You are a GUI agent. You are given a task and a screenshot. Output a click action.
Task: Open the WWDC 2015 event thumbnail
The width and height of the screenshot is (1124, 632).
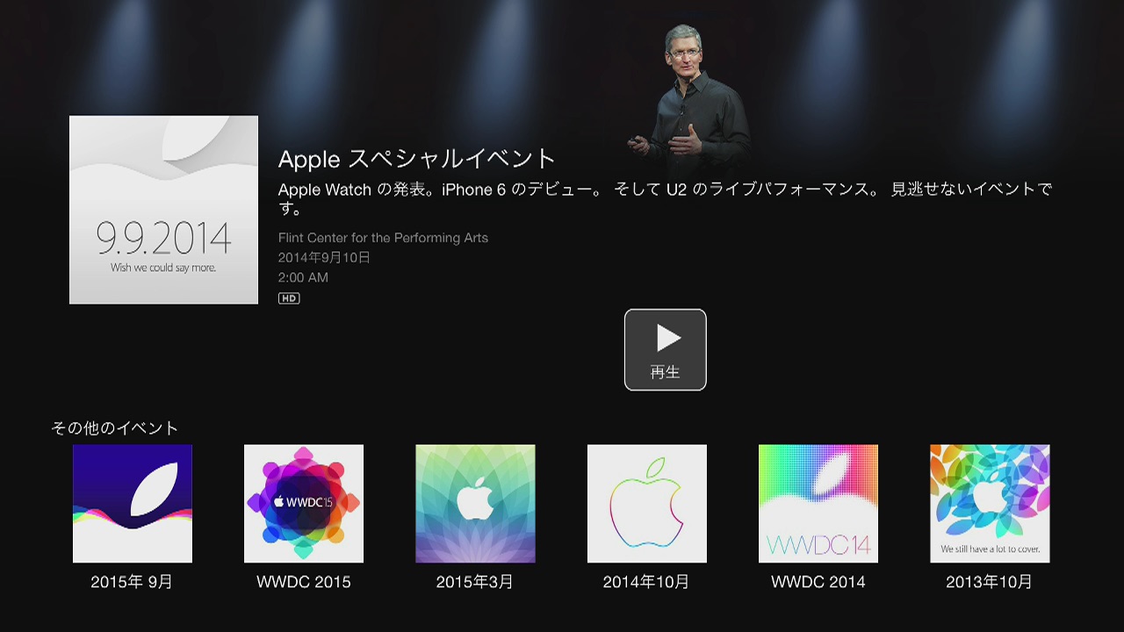click(x=304, y=504)
